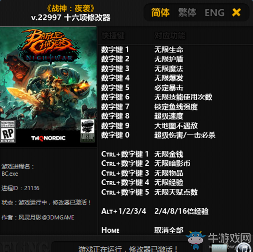Image resolution: width=253 pixels, height=252 pixels.
Task: Click the Airship Syndicate logo
Action: tap(87, 131)
